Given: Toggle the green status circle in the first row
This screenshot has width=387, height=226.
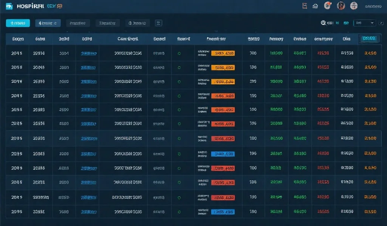Looking at the screenshot, I should tap(179, 53).
